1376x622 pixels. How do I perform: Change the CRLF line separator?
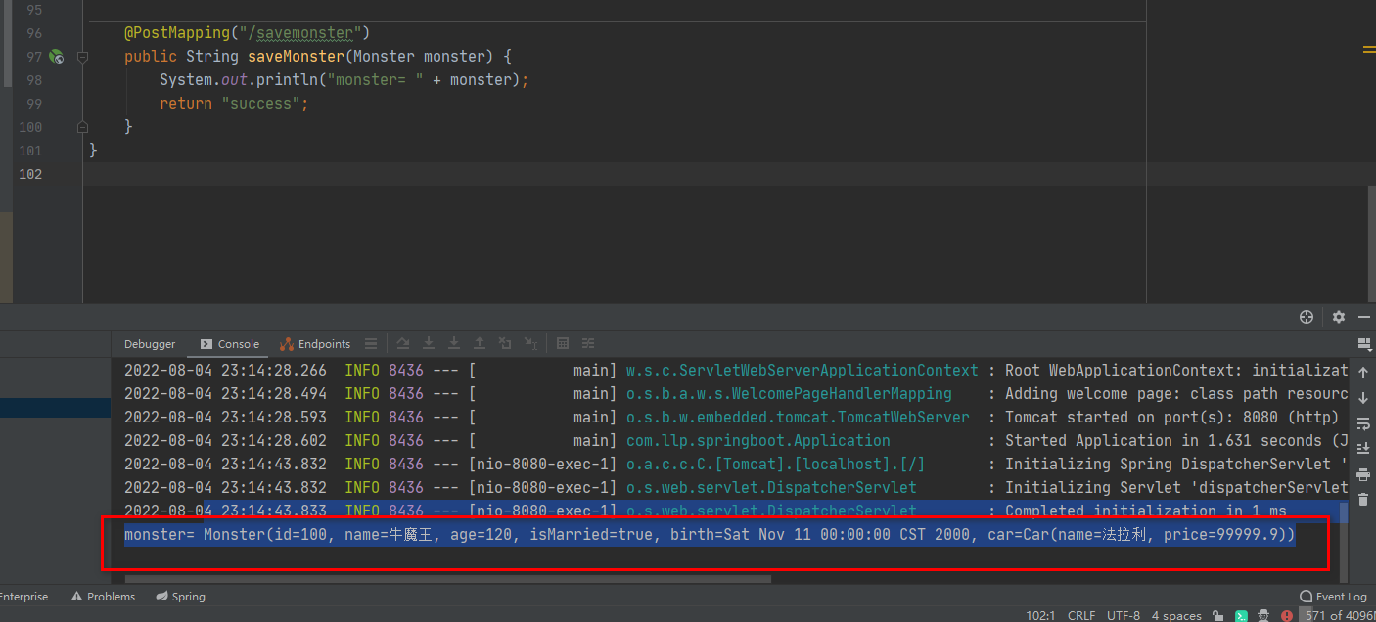tap(1081, 615)
